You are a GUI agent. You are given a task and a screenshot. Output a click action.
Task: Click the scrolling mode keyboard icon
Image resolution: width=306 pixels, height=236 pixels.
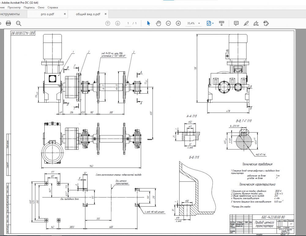[222, 23]
